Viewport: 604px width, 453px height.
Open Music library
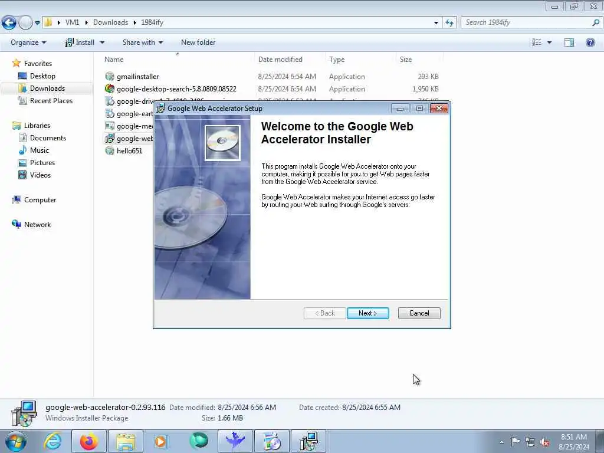[40, 150]
